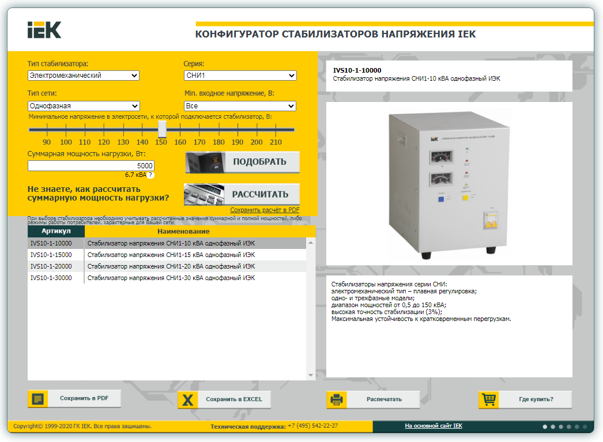Open the Тип сети dropdown showing Однофазная
This screenshot has width=603, height=442.
(84, 105)
